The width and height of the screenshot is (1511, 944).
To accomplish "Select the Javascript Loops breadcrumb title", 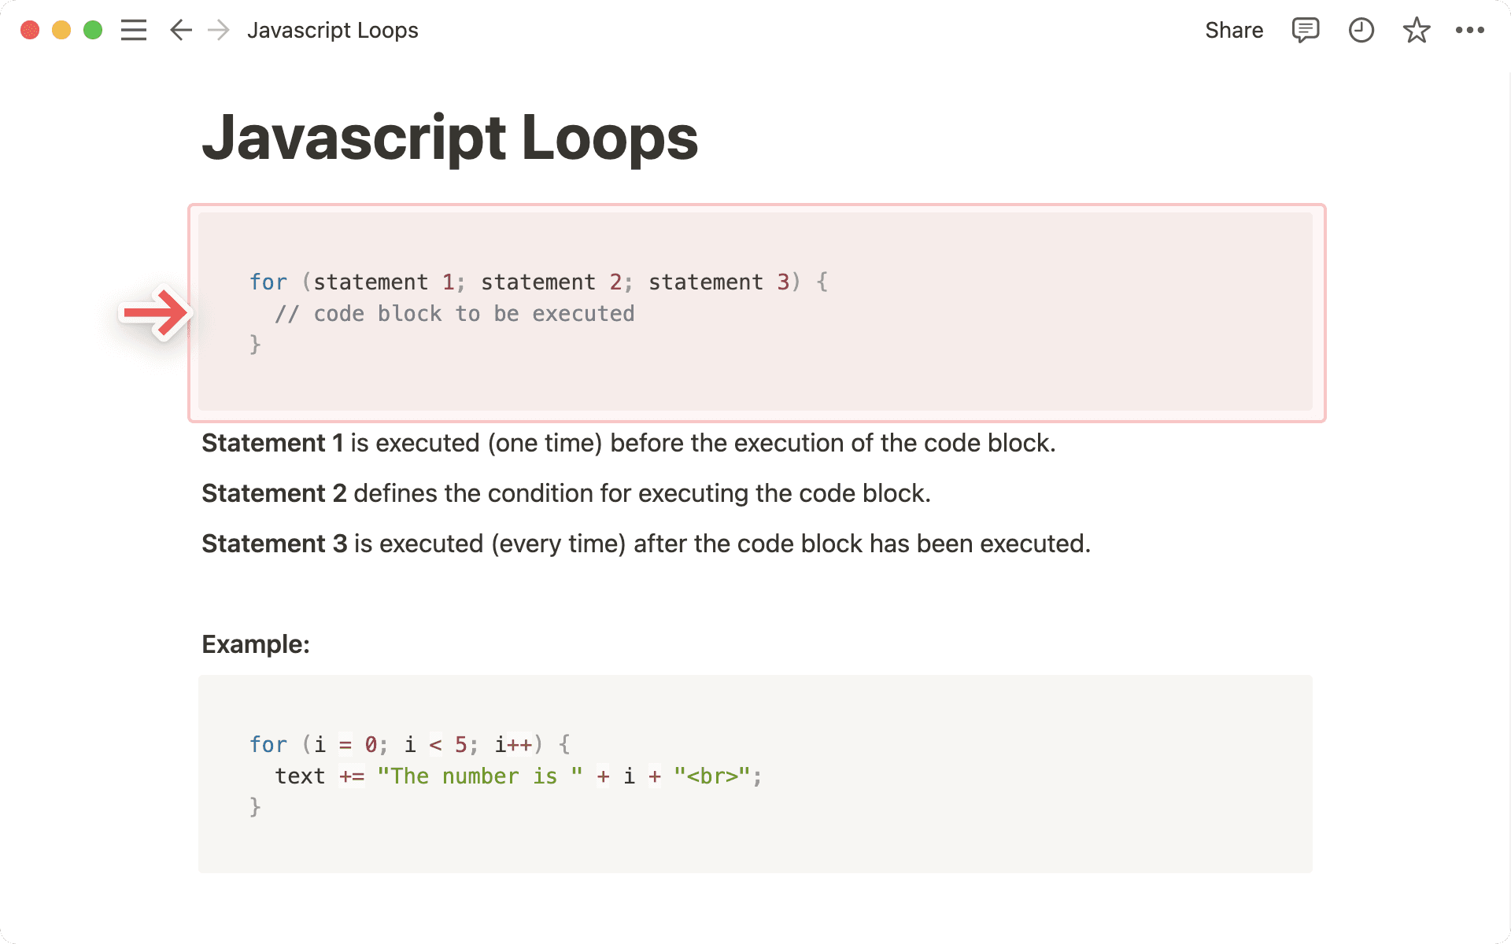I will coord(333,30).
